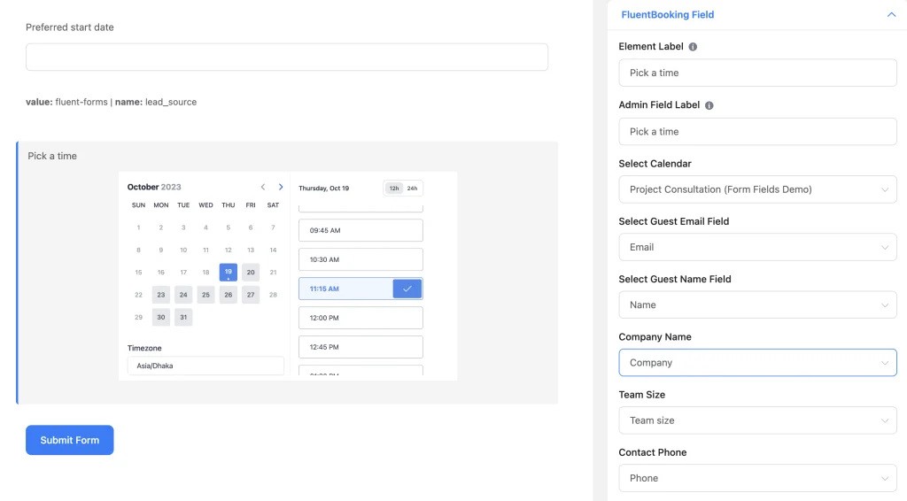Click the Element Label text input
The height and width of the screenshot is (501, 907).
point(757,73)
